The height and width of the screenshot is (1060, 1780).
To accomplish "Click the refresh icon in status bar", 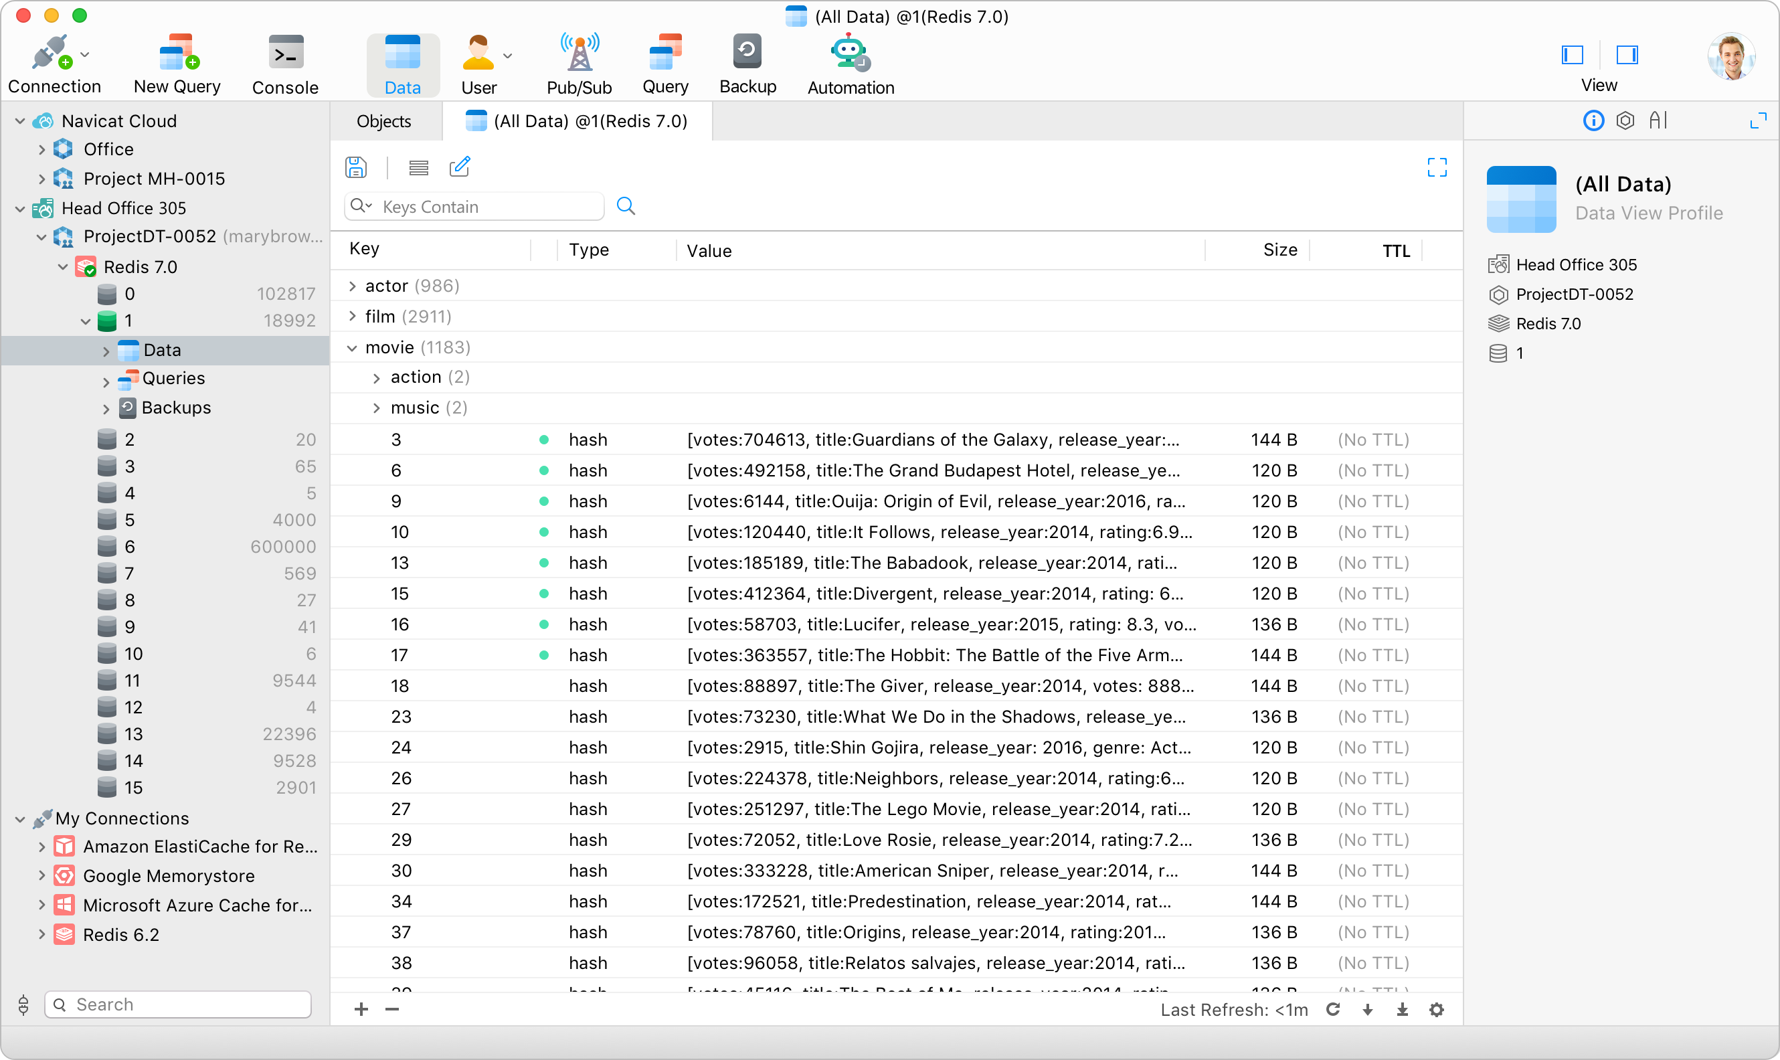I will tap(1333, 1009).
